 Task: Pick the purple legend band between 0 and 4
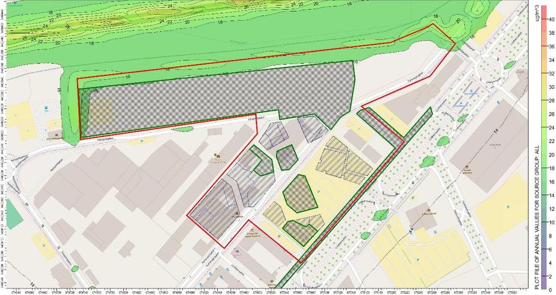[x=545, y=276]
